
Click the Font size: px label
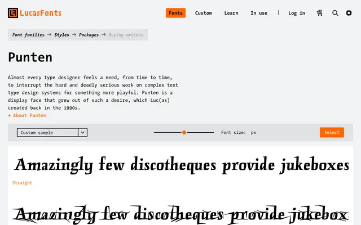[x=239, y=133]
